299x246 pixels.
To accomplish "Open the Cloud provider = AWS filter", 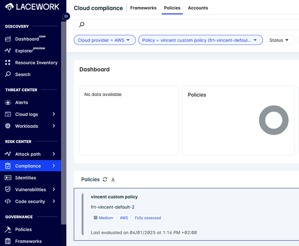I will tap(105, 40).
